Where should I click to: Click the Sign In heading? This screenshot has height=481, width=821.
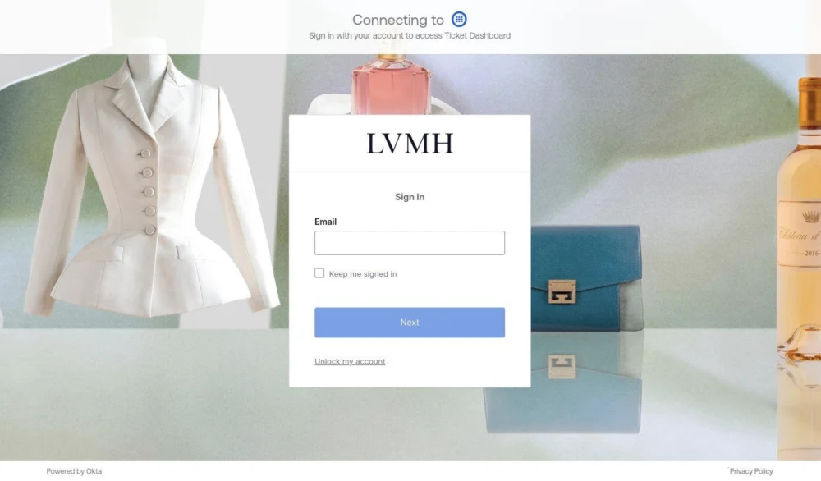click(x=410, y=197)
